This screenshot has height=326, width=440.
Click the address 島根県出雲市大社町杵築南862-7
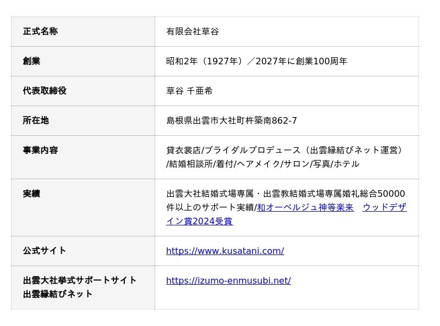coord(232,120)
